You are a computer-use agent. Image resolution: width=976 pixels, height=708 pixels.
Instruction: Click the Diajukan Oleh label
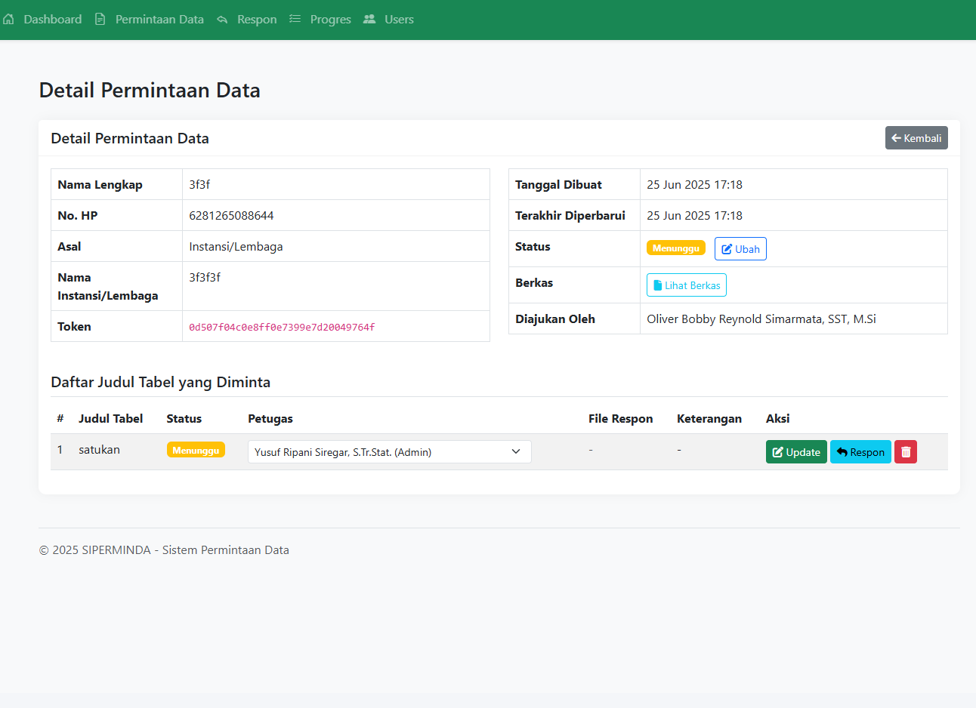coord(555,319)
